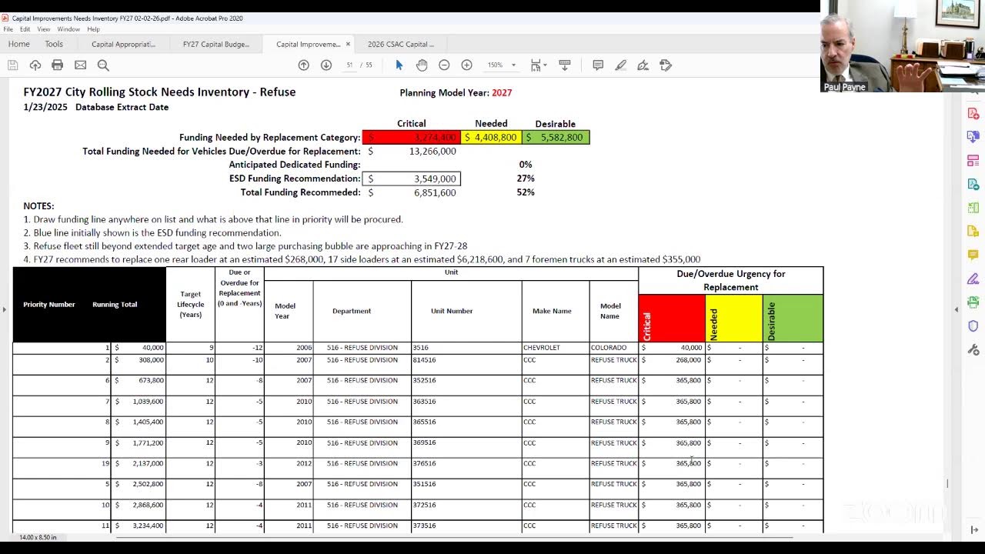This screenshot has height=554, width=985.
Task: Open the Stamp tool in toolbar
Action: pyautogui.click(x=666, y=65)
